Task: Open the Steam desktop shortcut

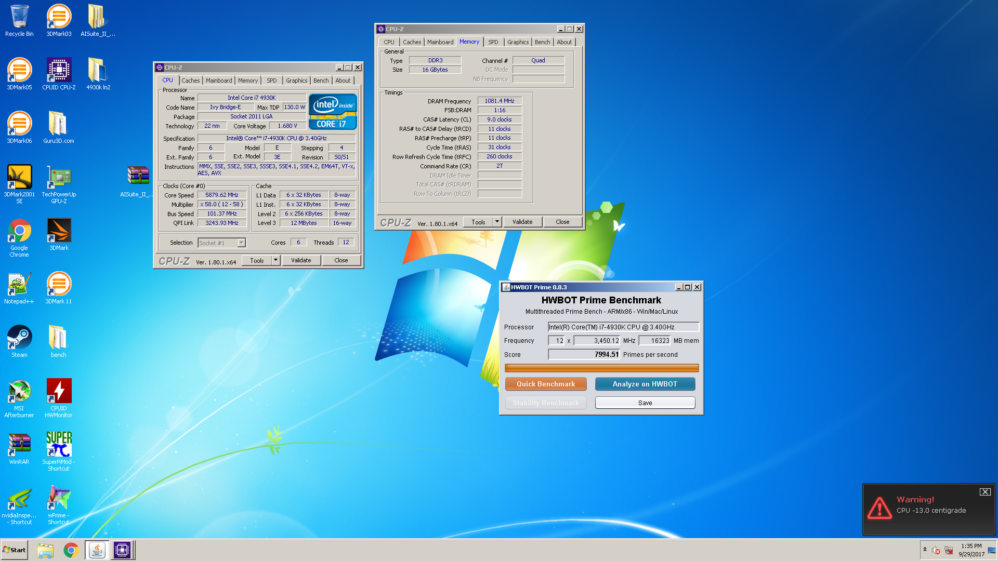Action: coord(19,341)
